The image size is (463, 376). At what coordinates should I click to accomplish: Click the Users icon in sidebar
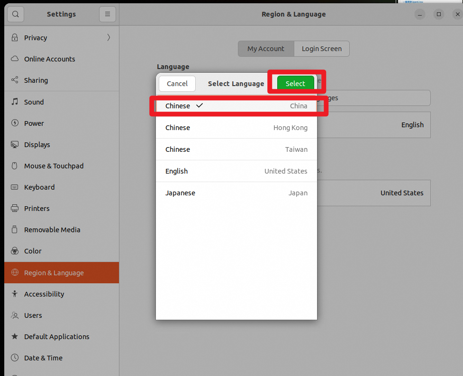[x=15, y=315]
